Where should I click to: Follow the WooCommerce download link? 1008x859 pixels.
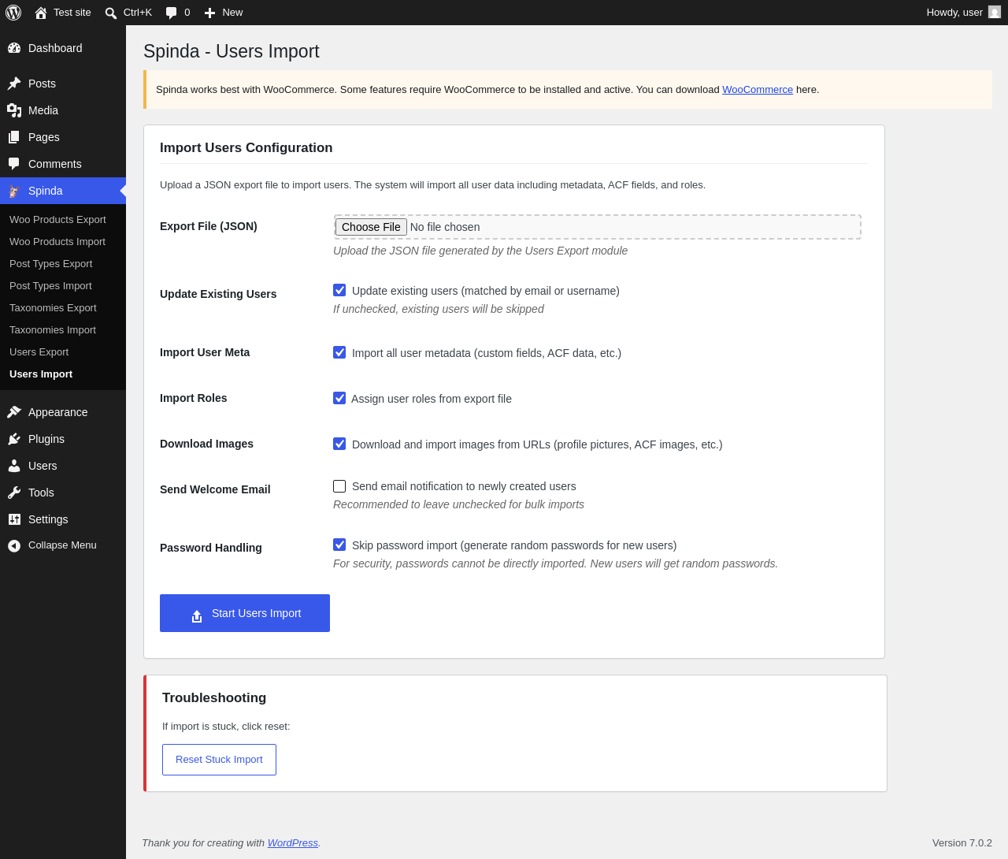coord(758,90)
